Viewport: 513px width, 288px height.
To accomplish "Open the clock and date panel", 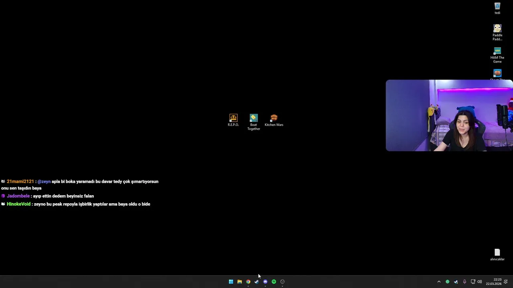I will (x=494, y=282).
